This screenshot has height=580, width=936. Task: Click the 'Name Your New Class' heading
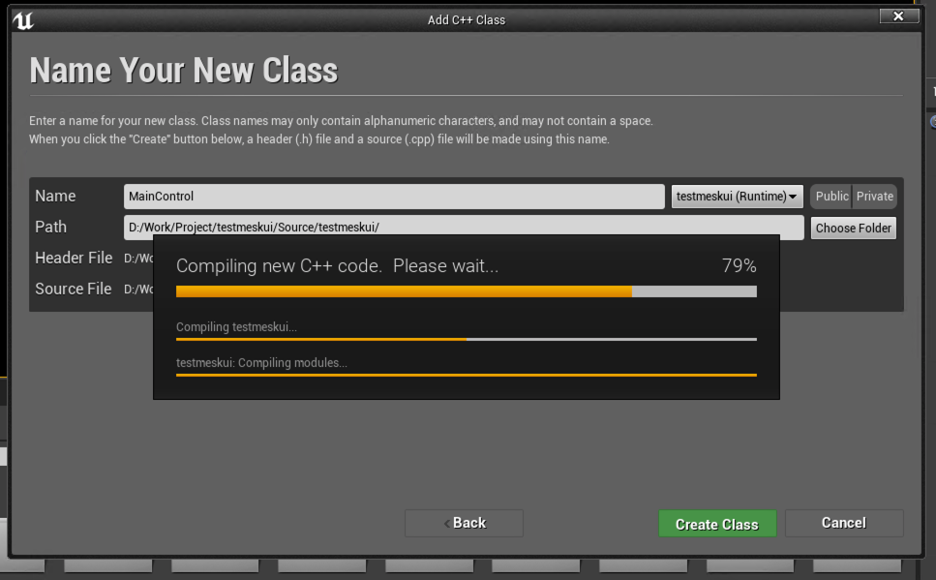184,71
